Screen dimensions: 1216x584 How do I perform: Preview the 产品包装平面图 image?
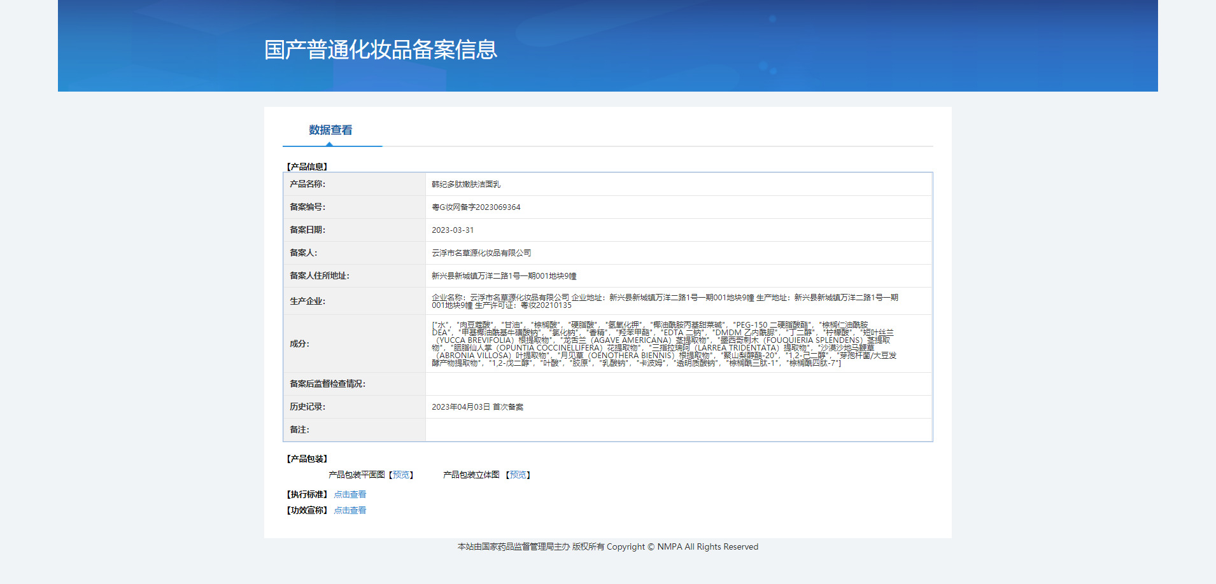click(x=402, y=475)
